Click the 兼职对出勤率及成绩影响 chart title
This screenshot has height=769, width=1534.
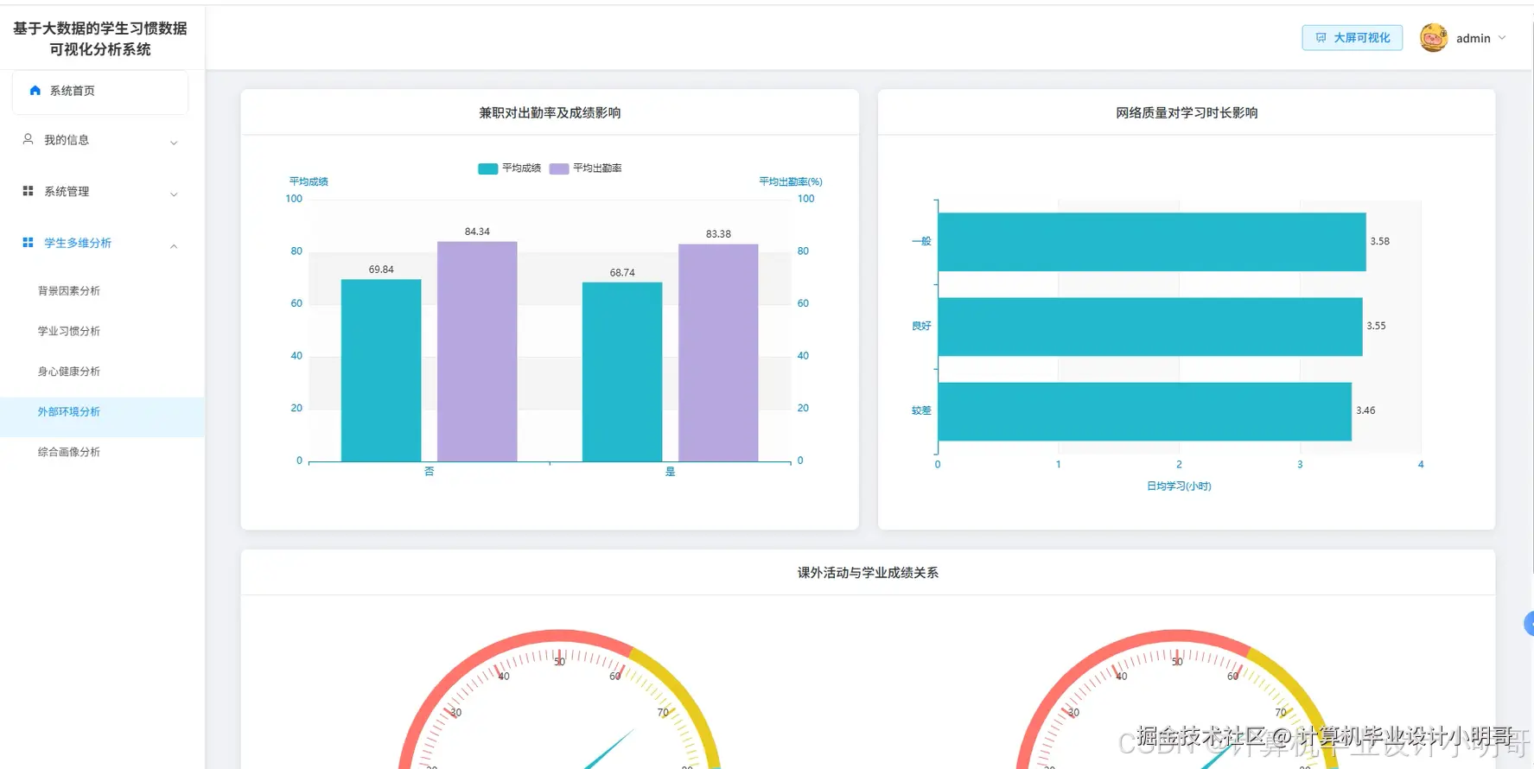[x=550, y=112]
